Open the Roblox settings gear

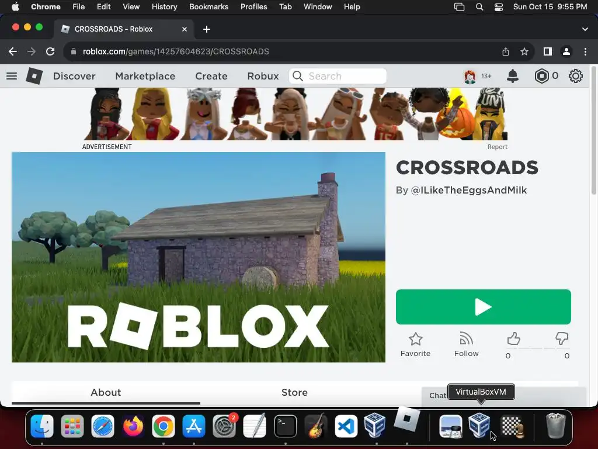[575, 76]
